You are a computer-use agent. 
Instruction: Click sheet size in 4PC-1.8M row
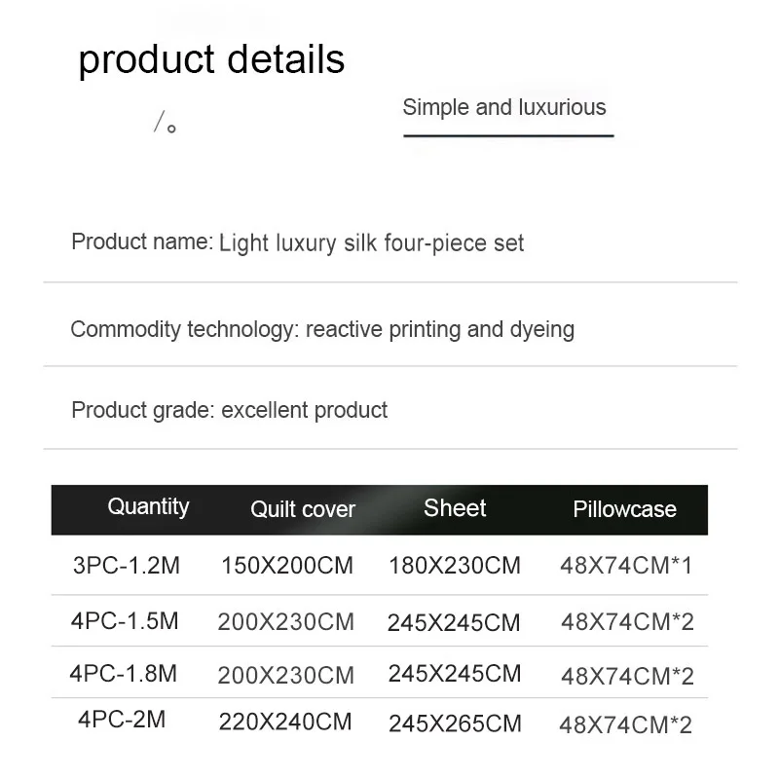click(455, 674)
